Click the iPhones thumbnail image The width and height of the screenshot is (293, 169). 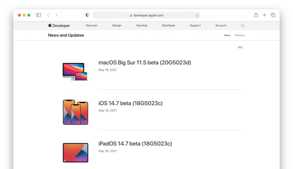76,112
